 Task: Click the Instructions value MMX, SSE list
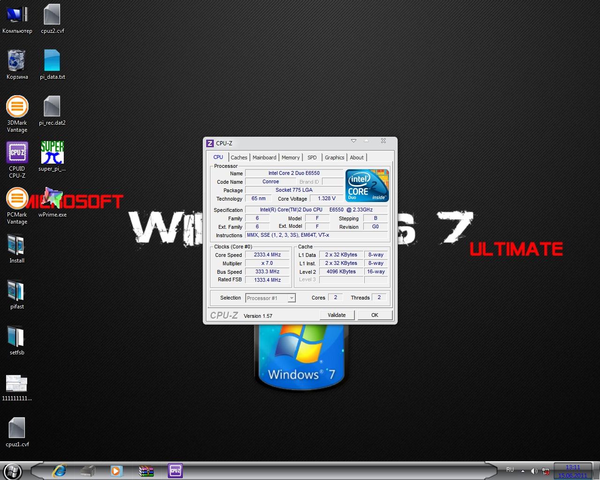317,235
